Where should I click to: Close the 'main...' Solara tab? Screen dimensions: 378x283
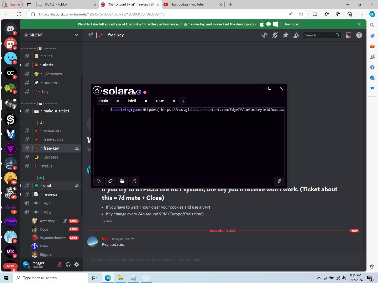point(118,101)
